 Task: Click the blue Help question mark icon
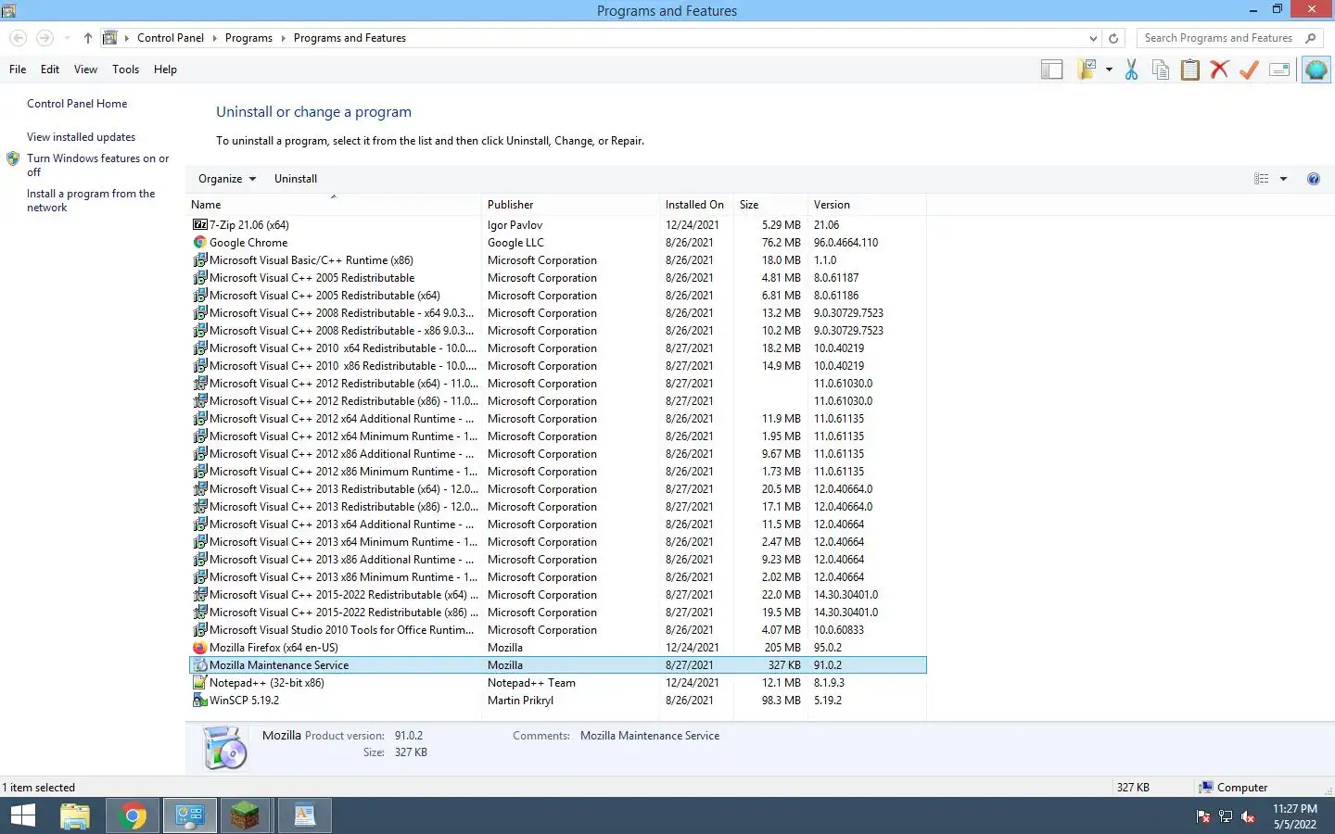point(1313,179)
